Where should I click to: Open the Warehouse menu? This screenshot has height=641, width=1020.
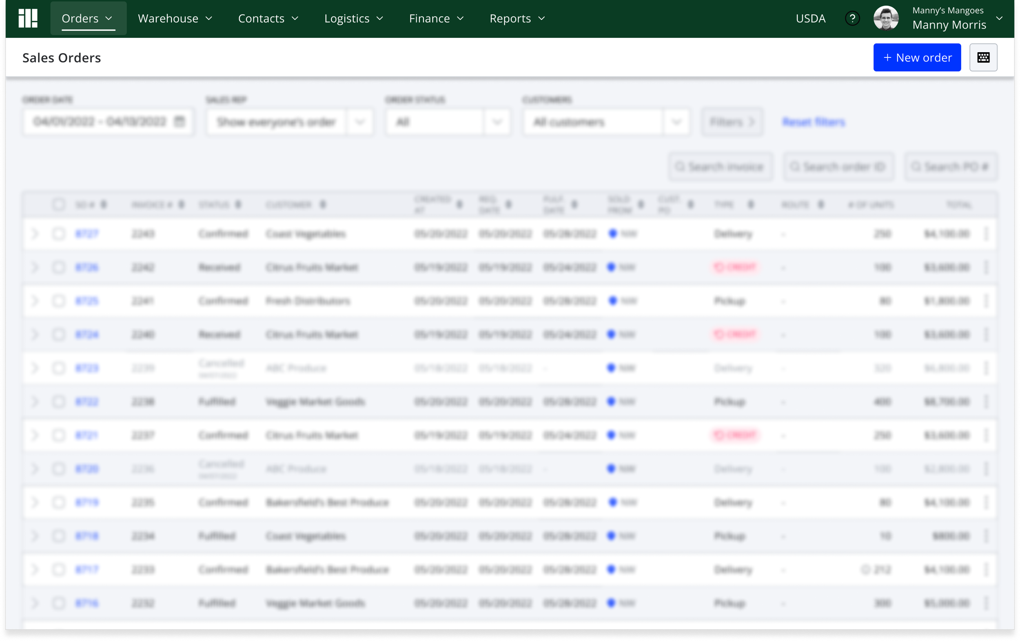(175, 18)
